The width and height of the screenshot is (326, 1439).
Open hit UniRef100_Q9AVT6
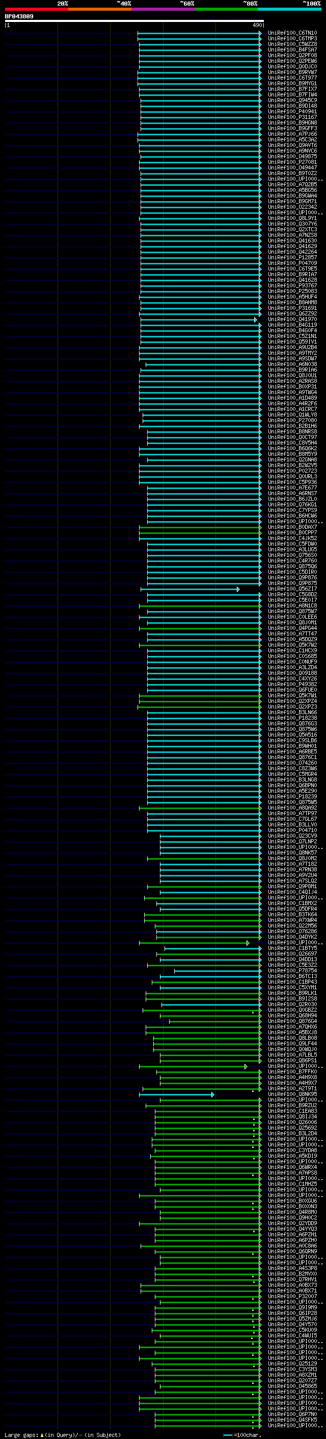292,145
